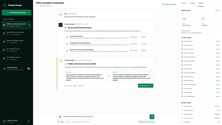Click the Before comparison text panel
Screen dimensions: 222x125
point(85,76)
